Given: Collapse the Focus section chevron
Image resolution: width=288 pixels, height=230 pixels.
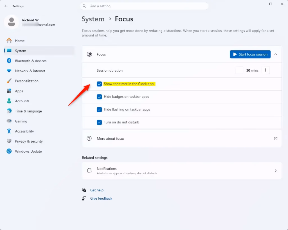Looking at the screenshot, I should point(276,54).
